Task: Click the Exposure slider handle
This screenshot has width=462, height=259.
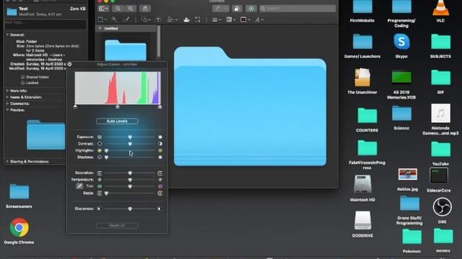Action: (130, 137)
